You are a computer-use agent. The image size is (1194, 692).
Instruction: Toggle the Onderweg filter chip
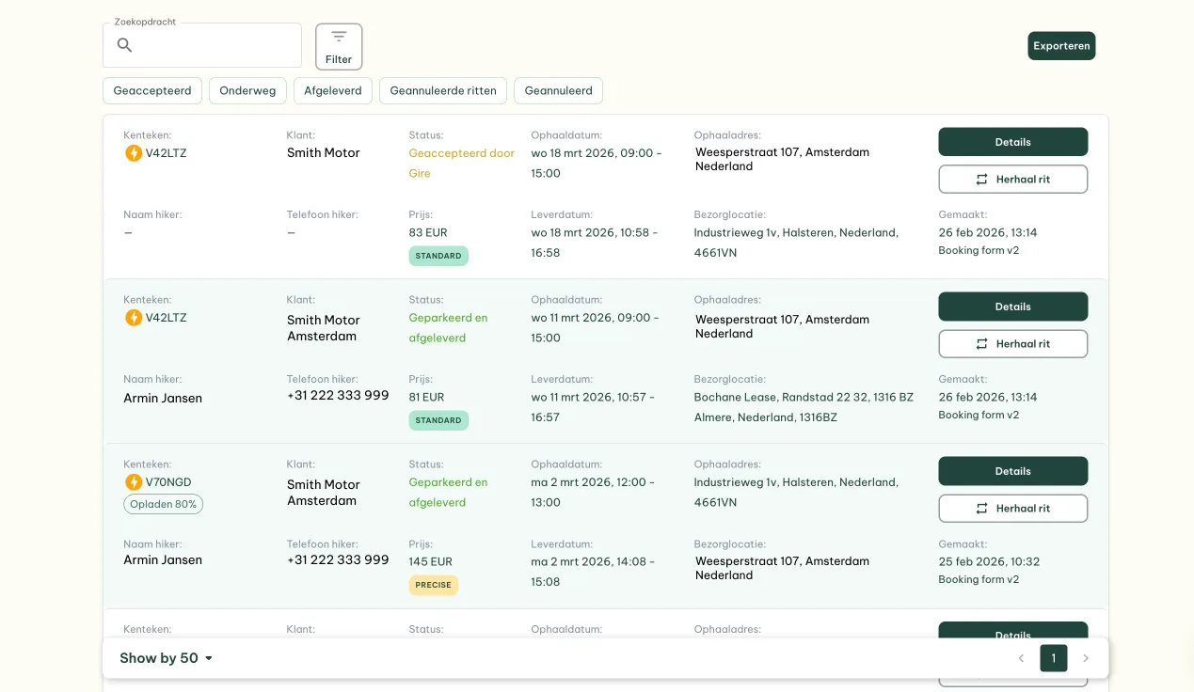(247, 90)
